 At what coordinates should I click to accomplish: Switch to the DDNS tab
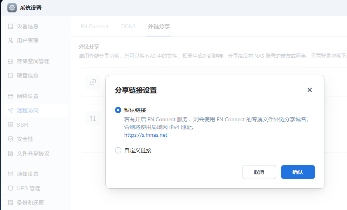[x=128, y=26]
